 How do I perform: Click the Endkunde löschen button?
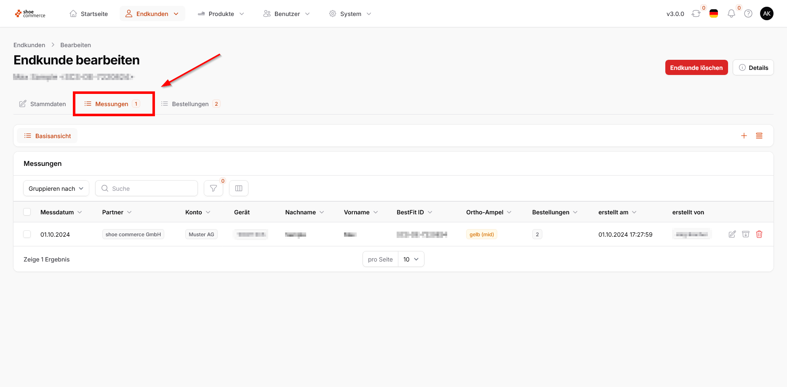click(x=696, y=67)
